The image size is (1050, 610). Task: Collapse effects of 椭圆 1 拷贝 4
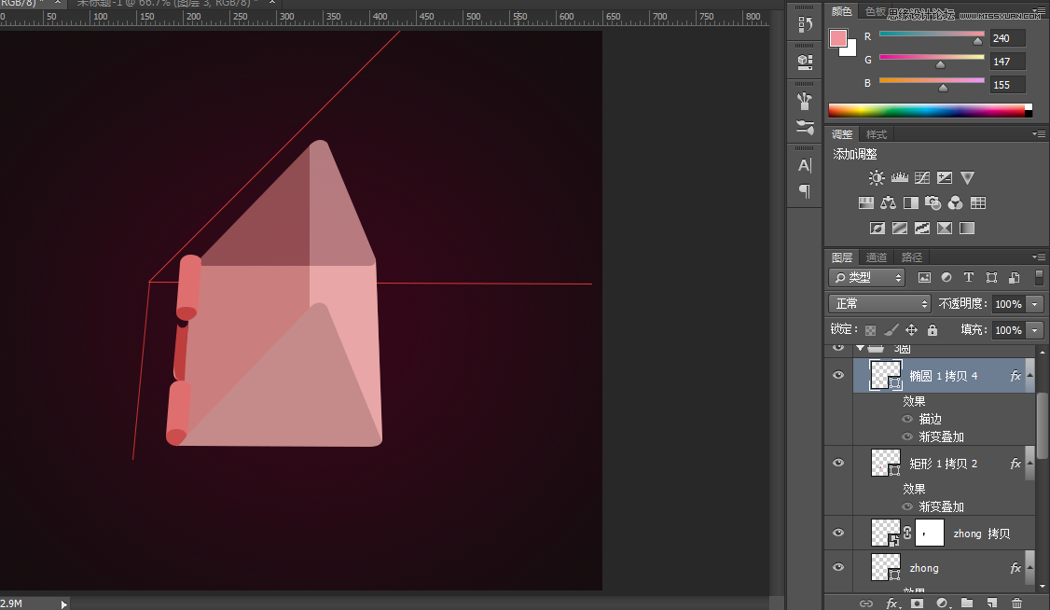[x=1029, y=376]
